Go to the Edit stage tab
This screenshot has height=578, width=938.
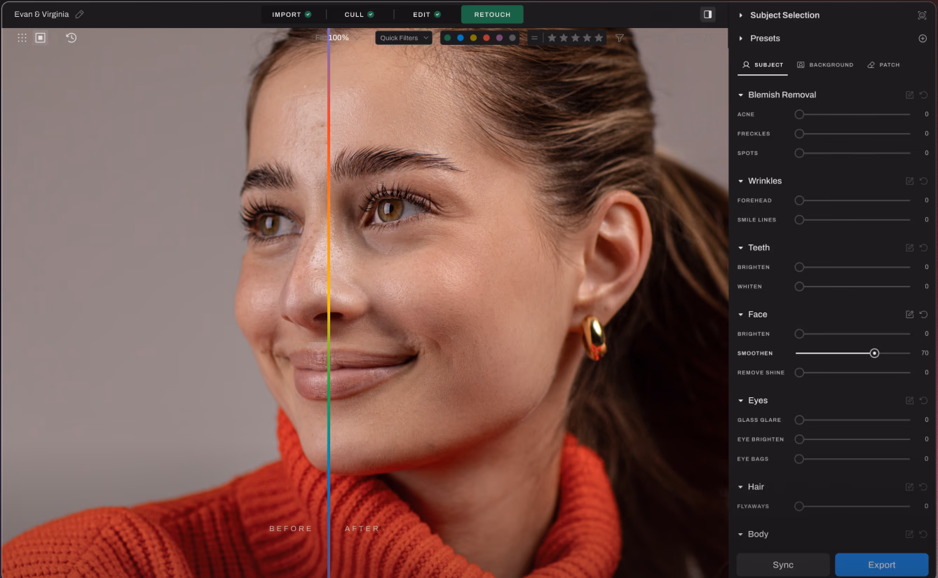[427, 14]
